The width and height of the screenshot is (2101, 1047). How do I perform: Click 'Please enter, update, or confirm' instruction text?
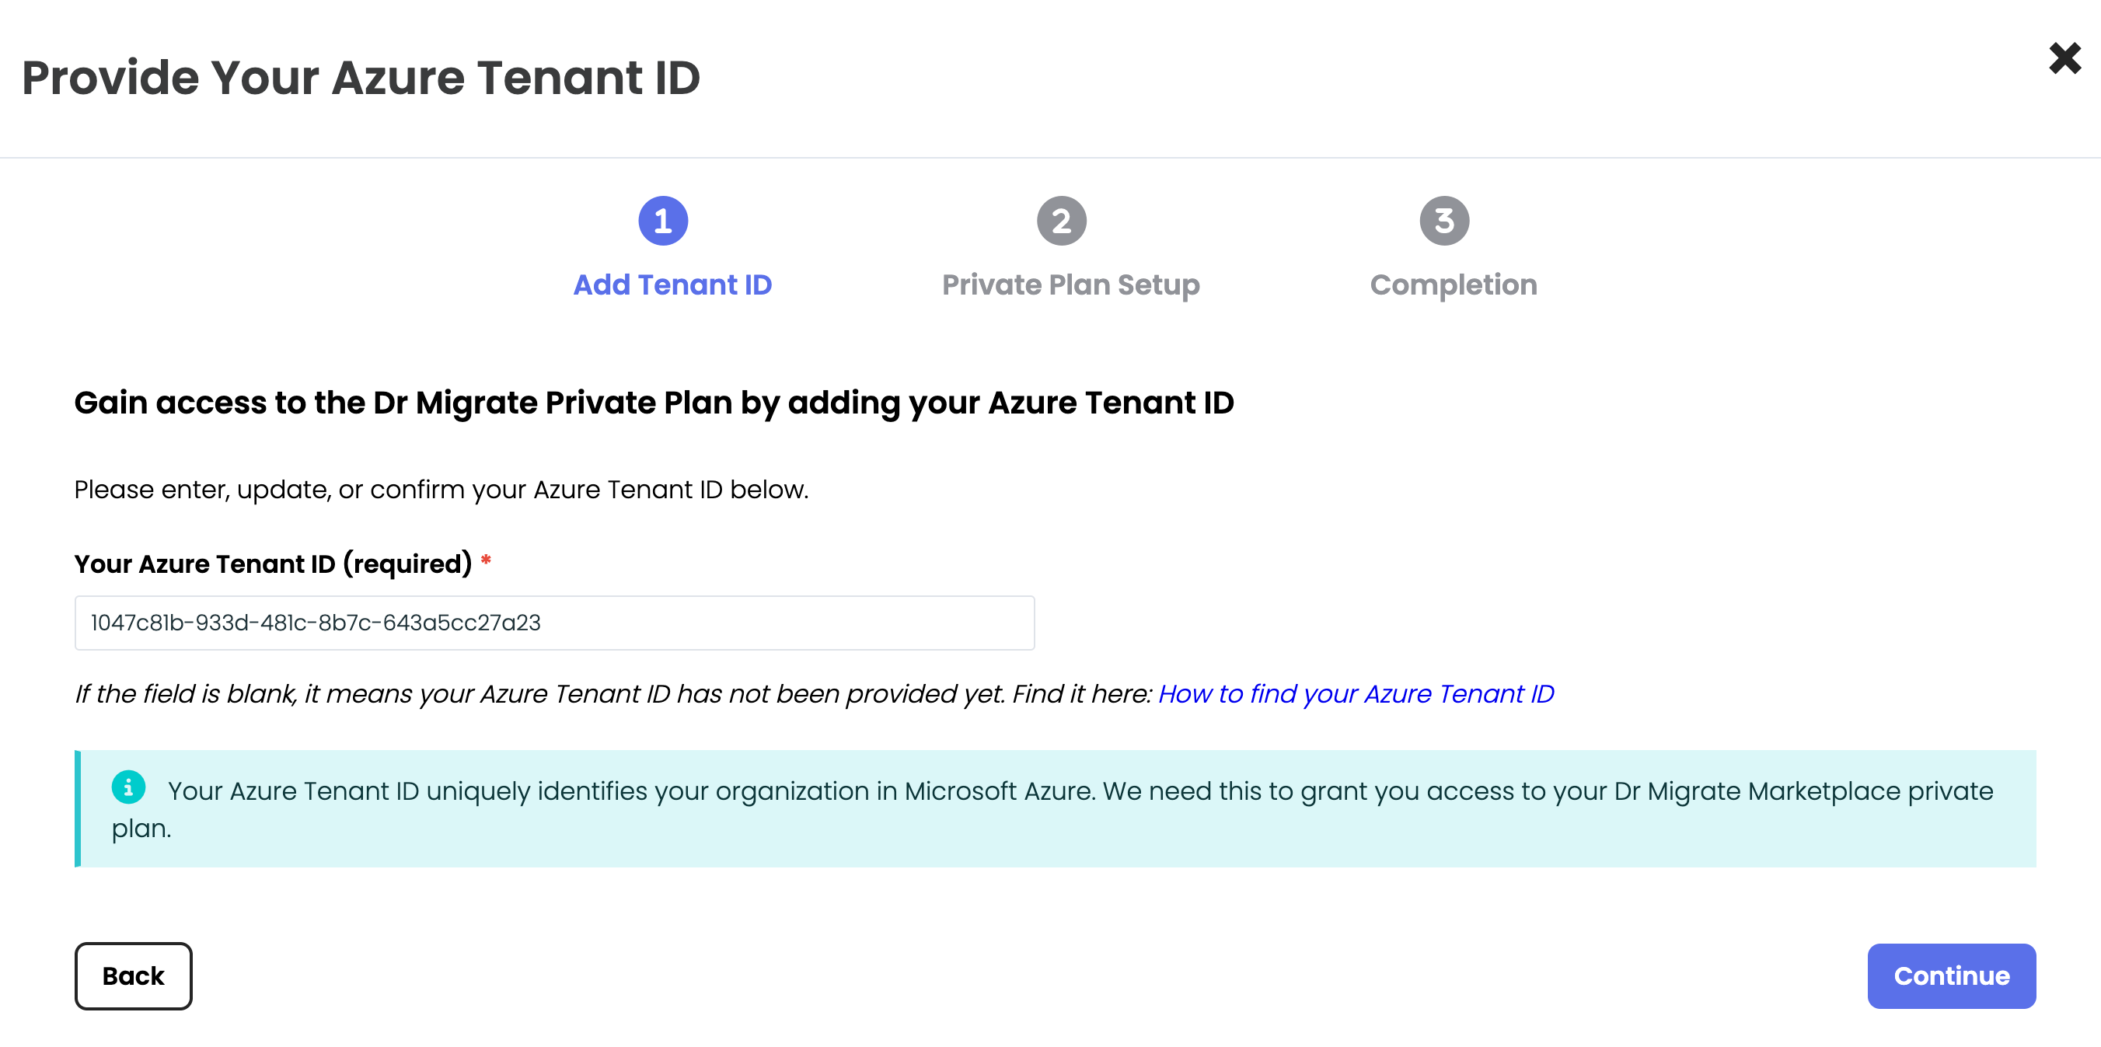pos(441,489)
